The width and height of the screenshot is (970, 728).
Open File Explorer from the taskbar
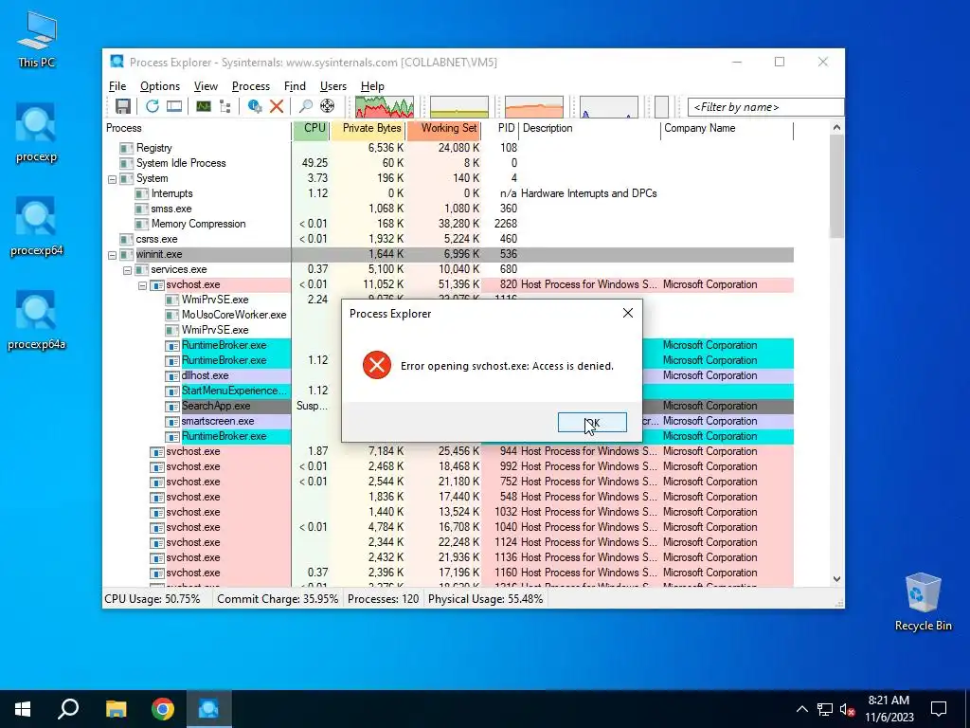pos(116,709)
